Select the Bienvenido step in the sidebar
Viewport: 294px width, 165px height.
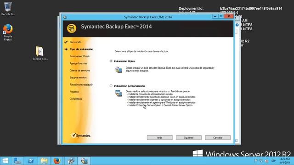pyautogui.click(x=75, y=42)
